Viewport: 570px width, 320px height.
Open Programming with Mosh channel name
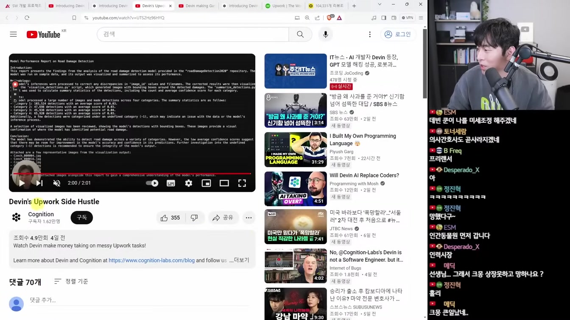pyautogui.click(x=354, y=184)
